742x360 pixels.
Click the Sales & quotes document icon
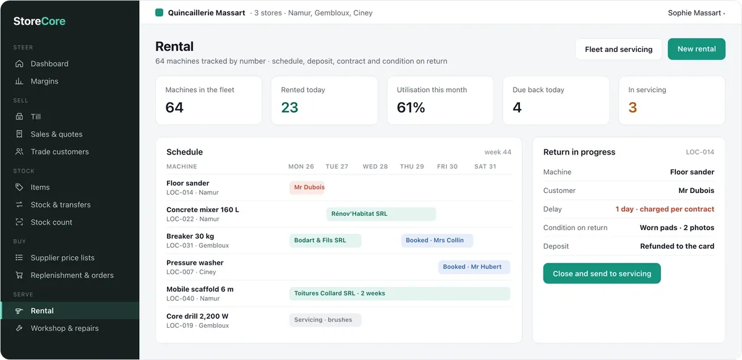click(19, 134)
